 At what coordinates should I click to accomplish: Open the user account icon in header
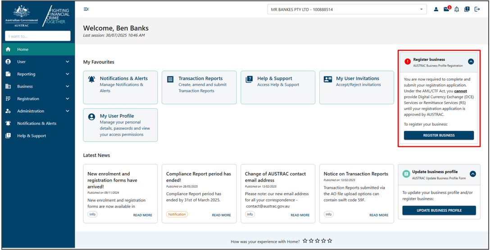[x=436, y=9]
